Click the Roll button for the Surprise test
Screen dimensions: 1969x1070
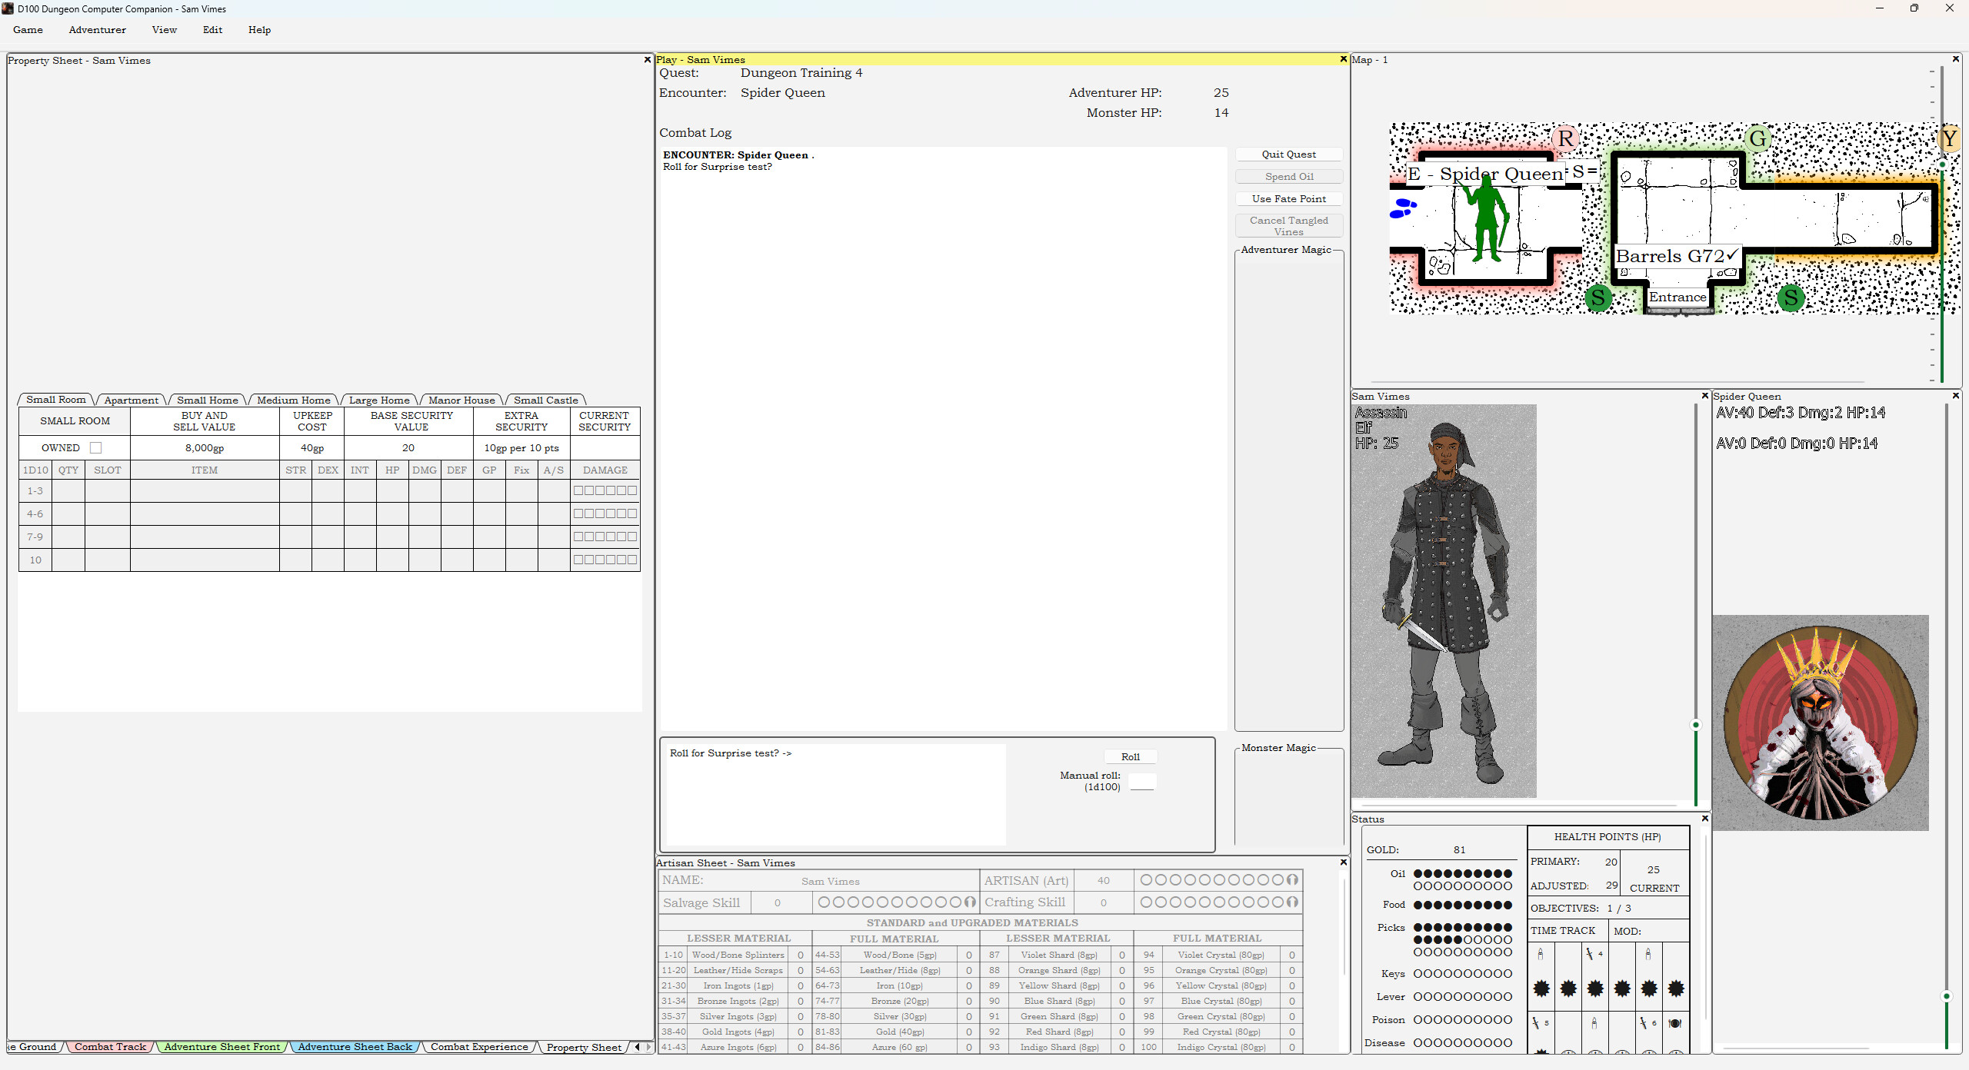click(x=1130, y=756)
